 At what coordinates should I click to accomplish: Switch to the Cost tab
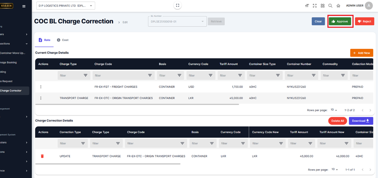[x=62, y=40]
